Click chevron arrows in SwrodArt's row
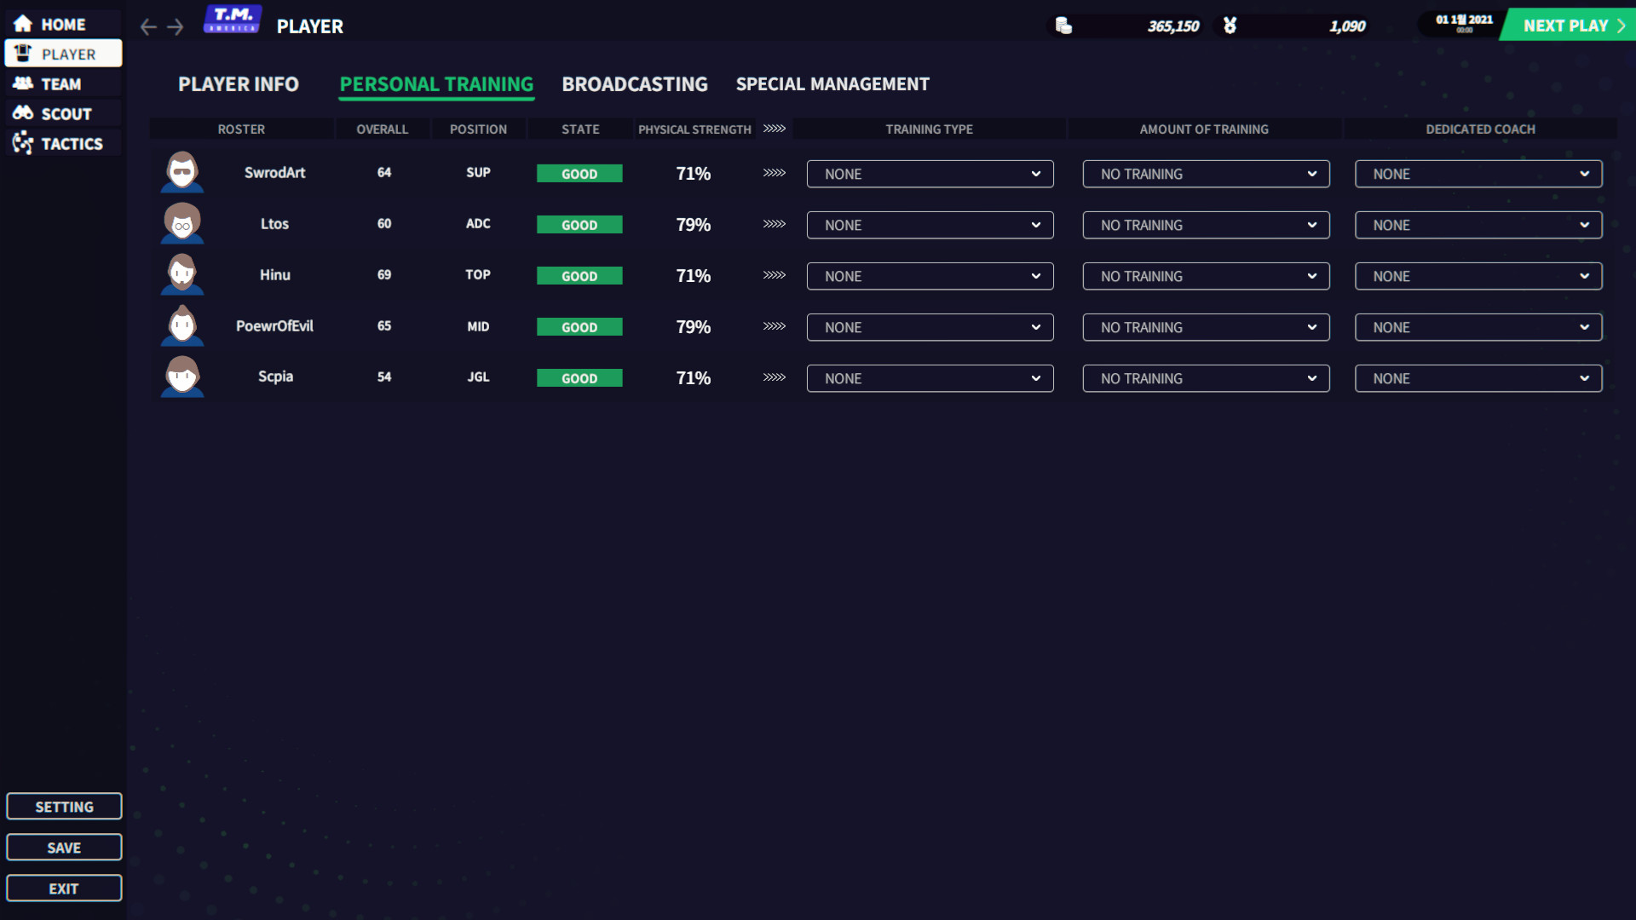 coord(775,173)
